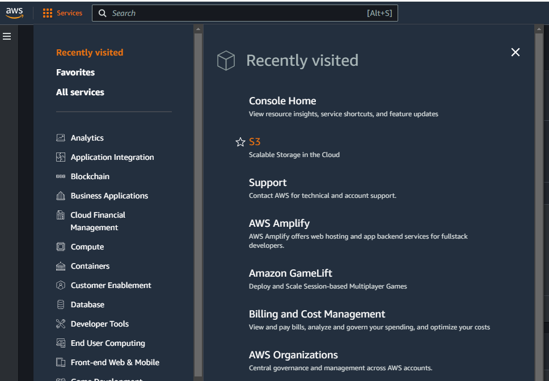Click 'View resource insights, service shortcuts' description
Screen dimensions: 549x381
coord(344,114)
